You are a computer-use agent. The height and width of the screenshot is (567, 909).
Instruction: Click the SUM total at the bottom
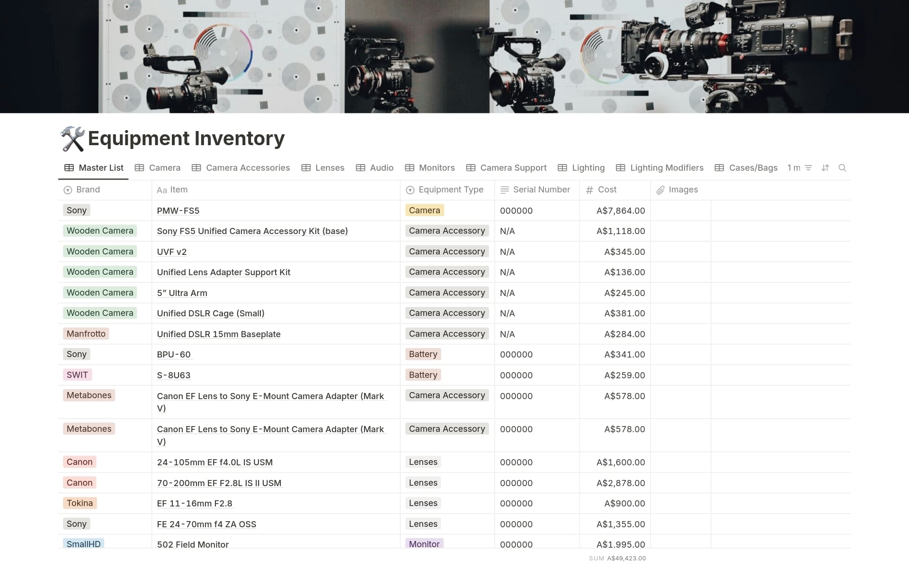[617, 558]
